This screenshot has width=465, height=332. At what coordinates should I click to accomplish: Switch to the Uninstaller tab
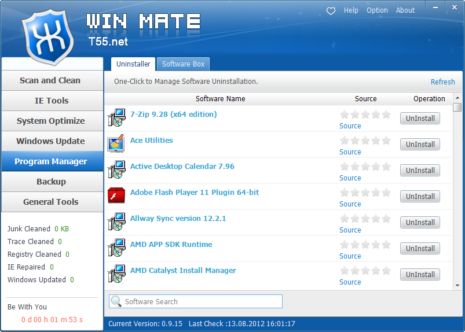pyautogui.click(x=133, y=64)
